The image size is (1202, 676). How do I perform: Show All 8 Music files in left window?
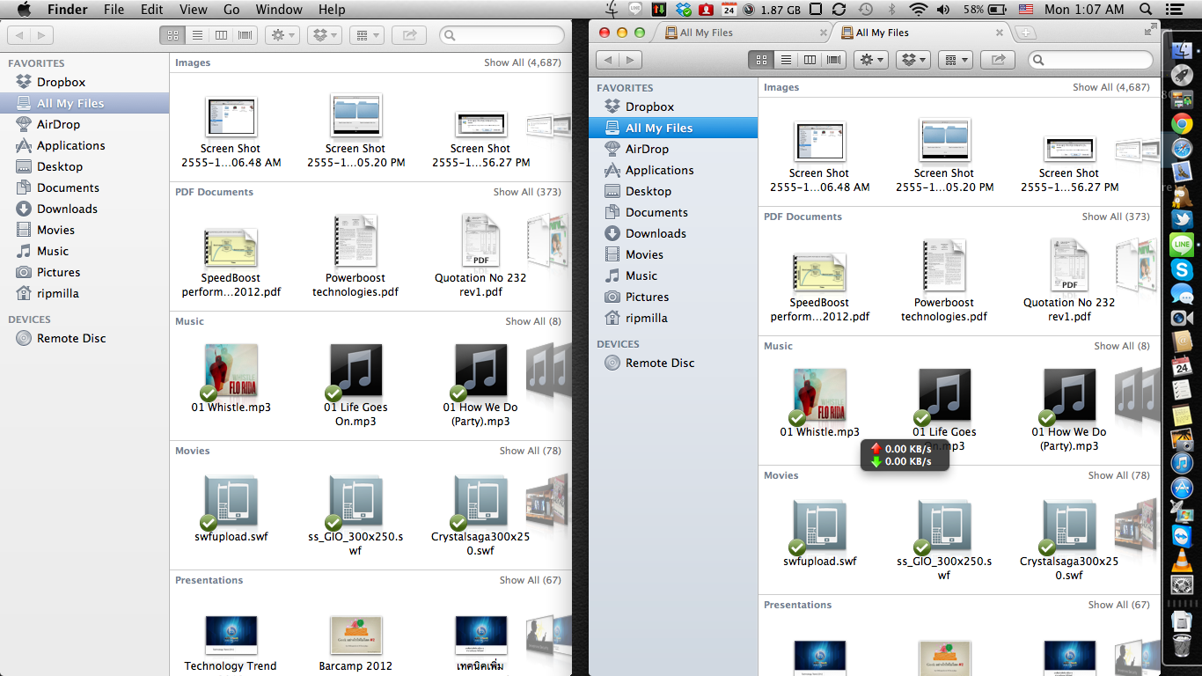(532, 321)
